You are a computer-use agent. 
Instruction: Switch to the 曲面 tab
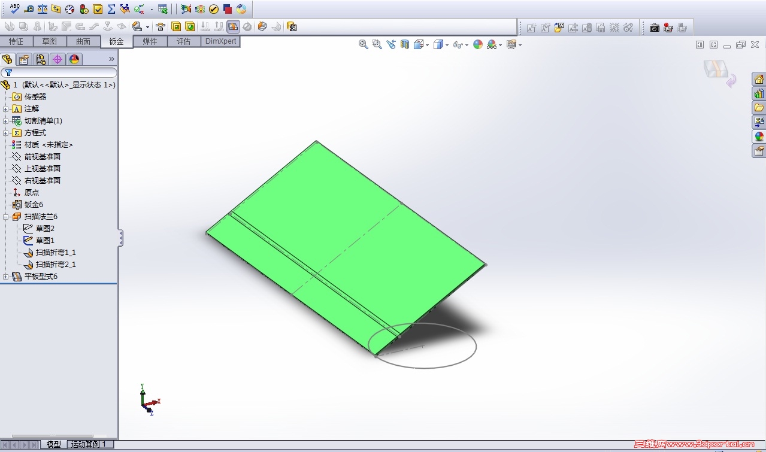click(x=83, y=41)
